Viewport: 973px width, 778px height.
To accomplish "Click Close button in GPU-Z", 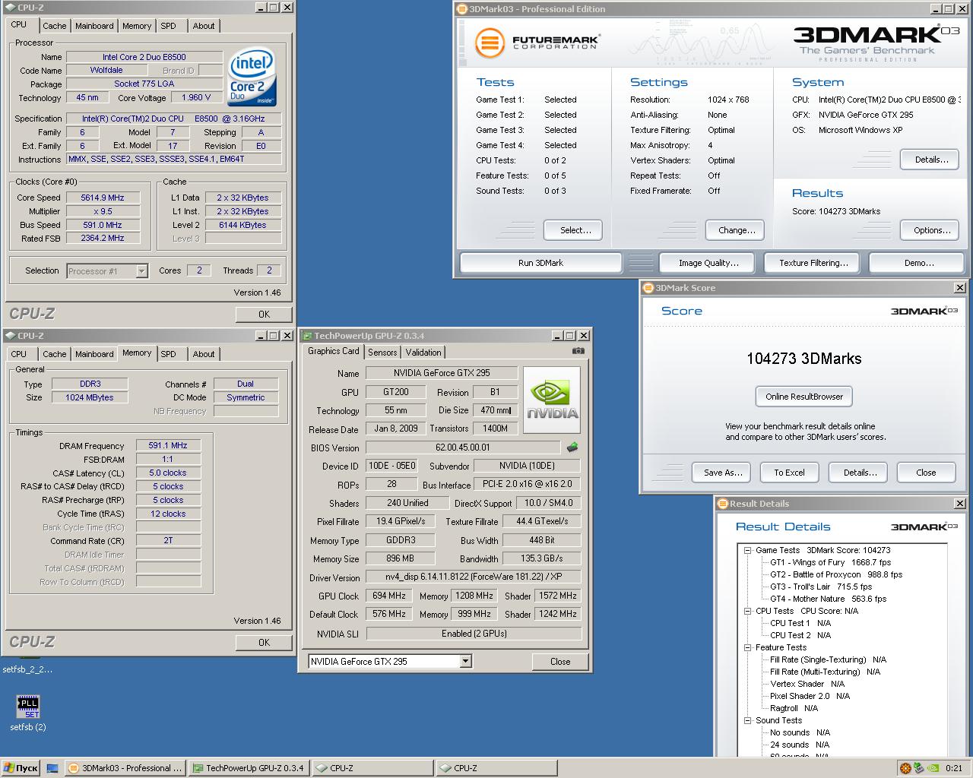I will pyautogui.click(x=560, y=662).
